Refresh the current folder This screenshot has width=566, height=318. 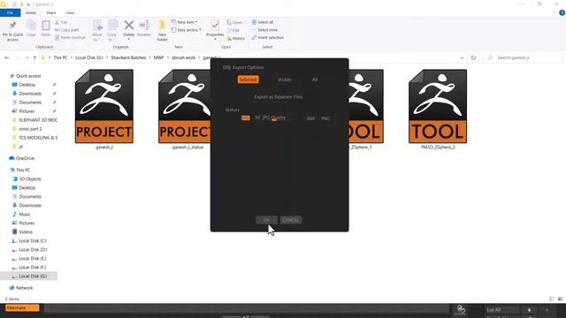(x=473, y=57)
